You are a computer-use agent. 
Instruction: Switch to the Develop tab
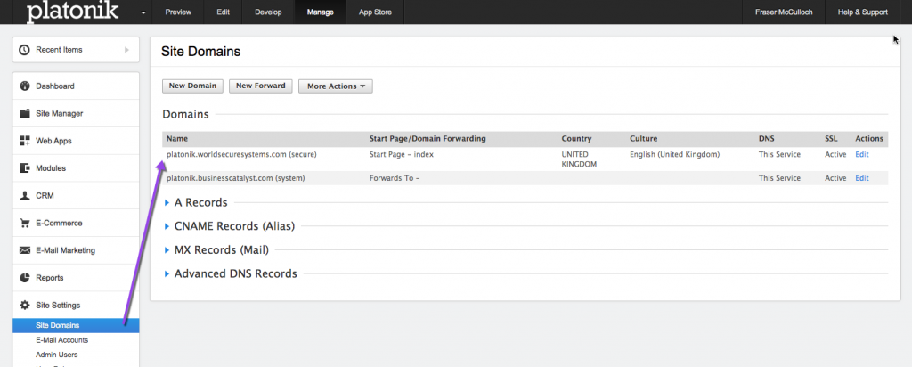click(x=269, y=12)
